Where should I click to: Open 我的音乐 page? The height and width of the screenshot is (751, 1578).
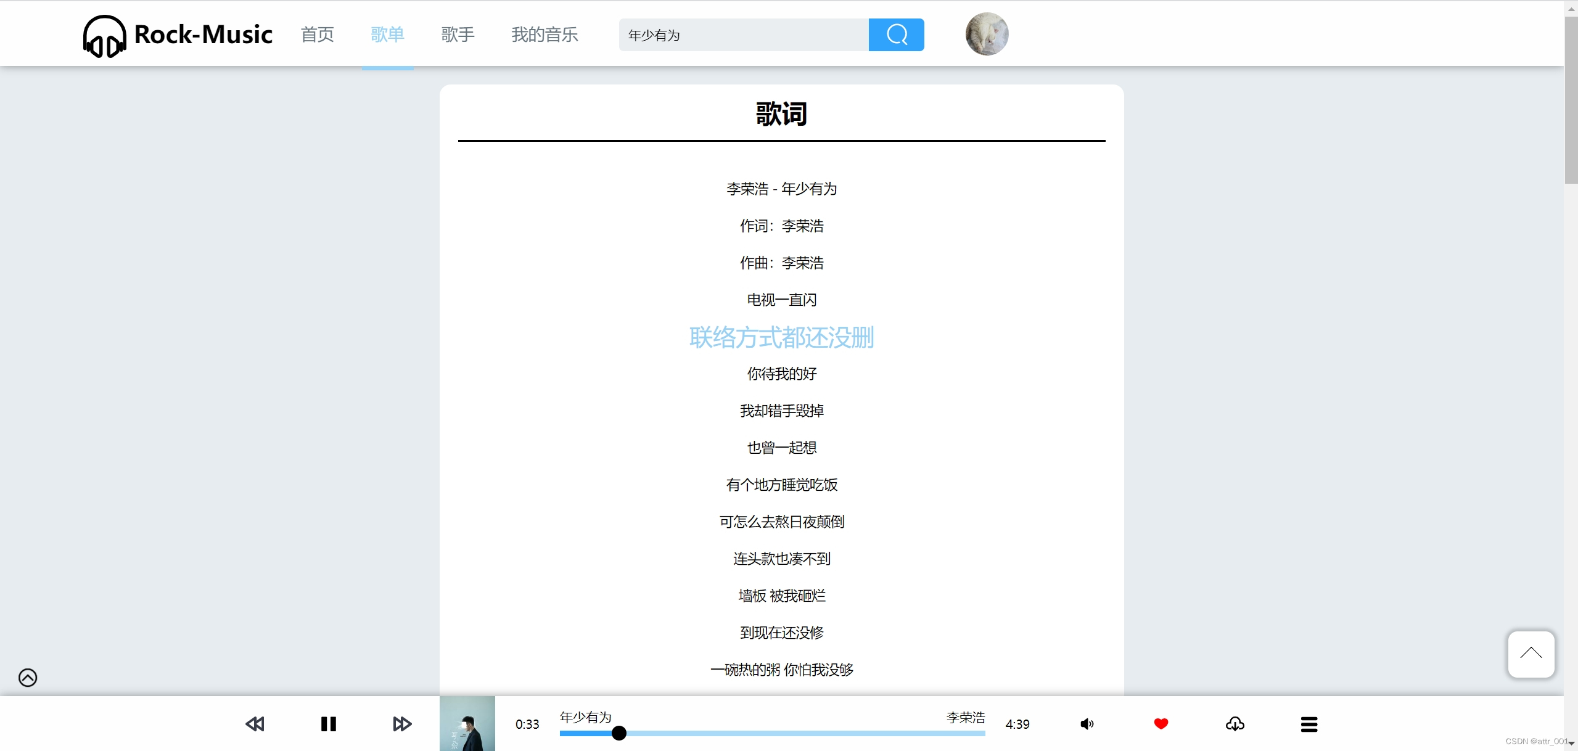click(x=544, y=35)
